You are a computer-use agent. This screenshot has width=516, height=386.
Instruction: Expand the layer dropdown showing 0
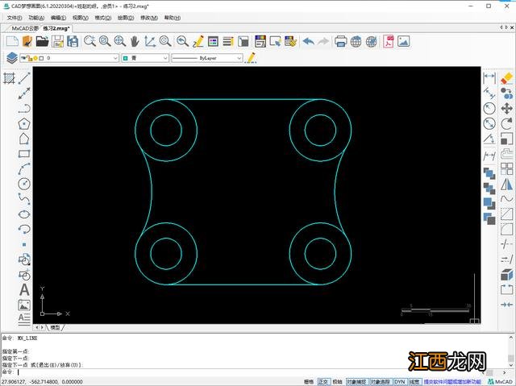114,58
